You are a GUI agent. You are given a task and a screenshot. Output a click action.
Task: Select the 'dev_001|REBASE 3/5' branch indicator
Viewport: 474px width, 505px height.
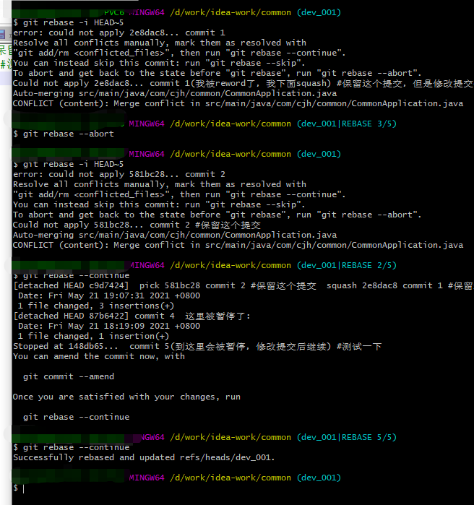(x=347, y=124)
